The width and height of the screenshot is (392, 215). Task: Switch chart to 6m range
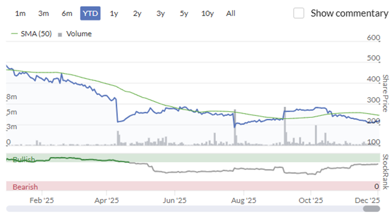click(x=67, y=13)
